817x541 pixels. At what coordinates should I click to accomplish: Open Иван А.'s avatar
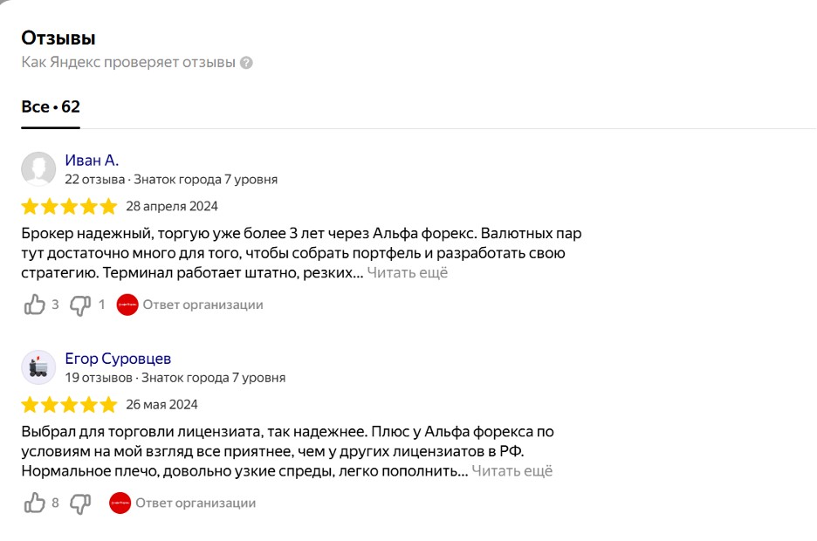(38, 169)
